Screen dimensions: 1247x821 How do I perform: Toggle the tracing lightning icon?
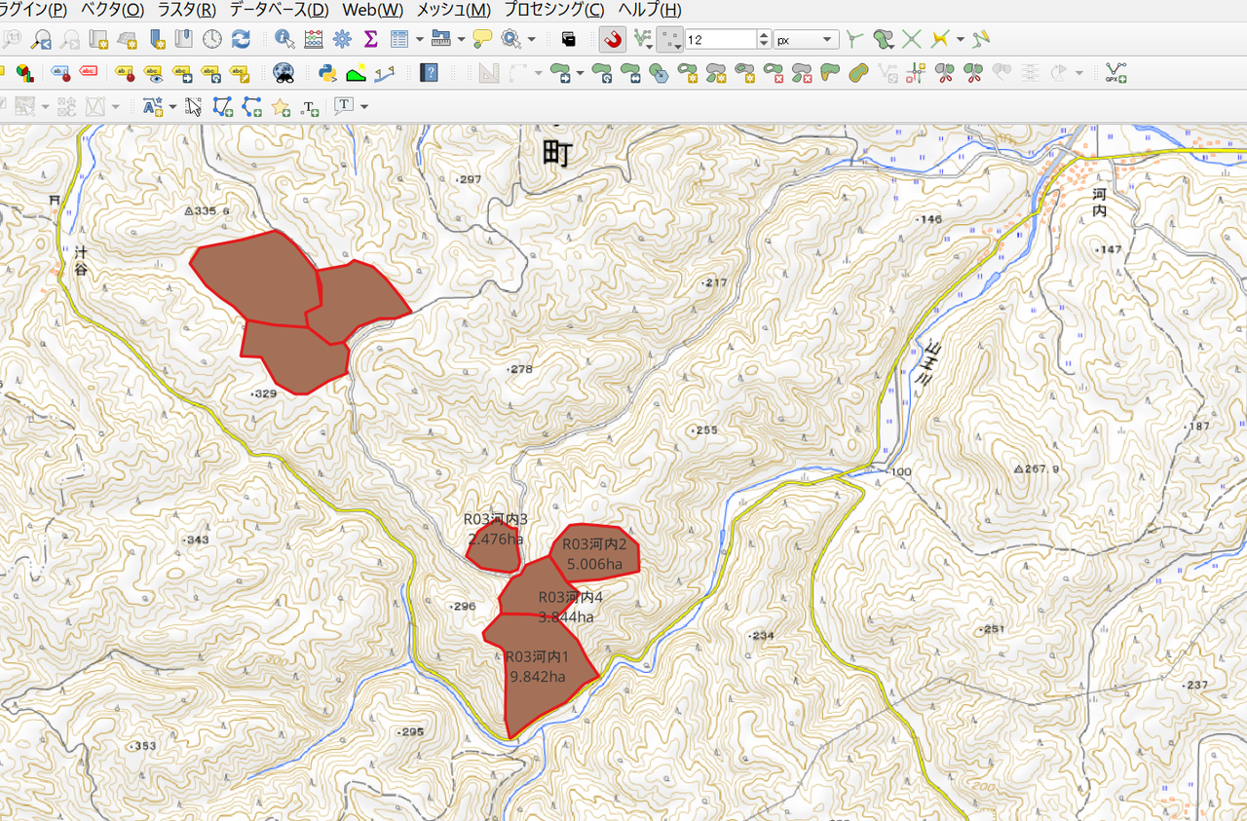(x=940, y=39)
